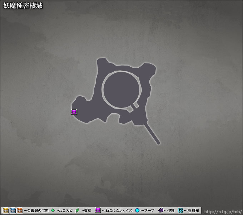Screen dimensions: 243x215
Task: Click the ねこにんボックス legend text
Action: (x=119, y=211)
